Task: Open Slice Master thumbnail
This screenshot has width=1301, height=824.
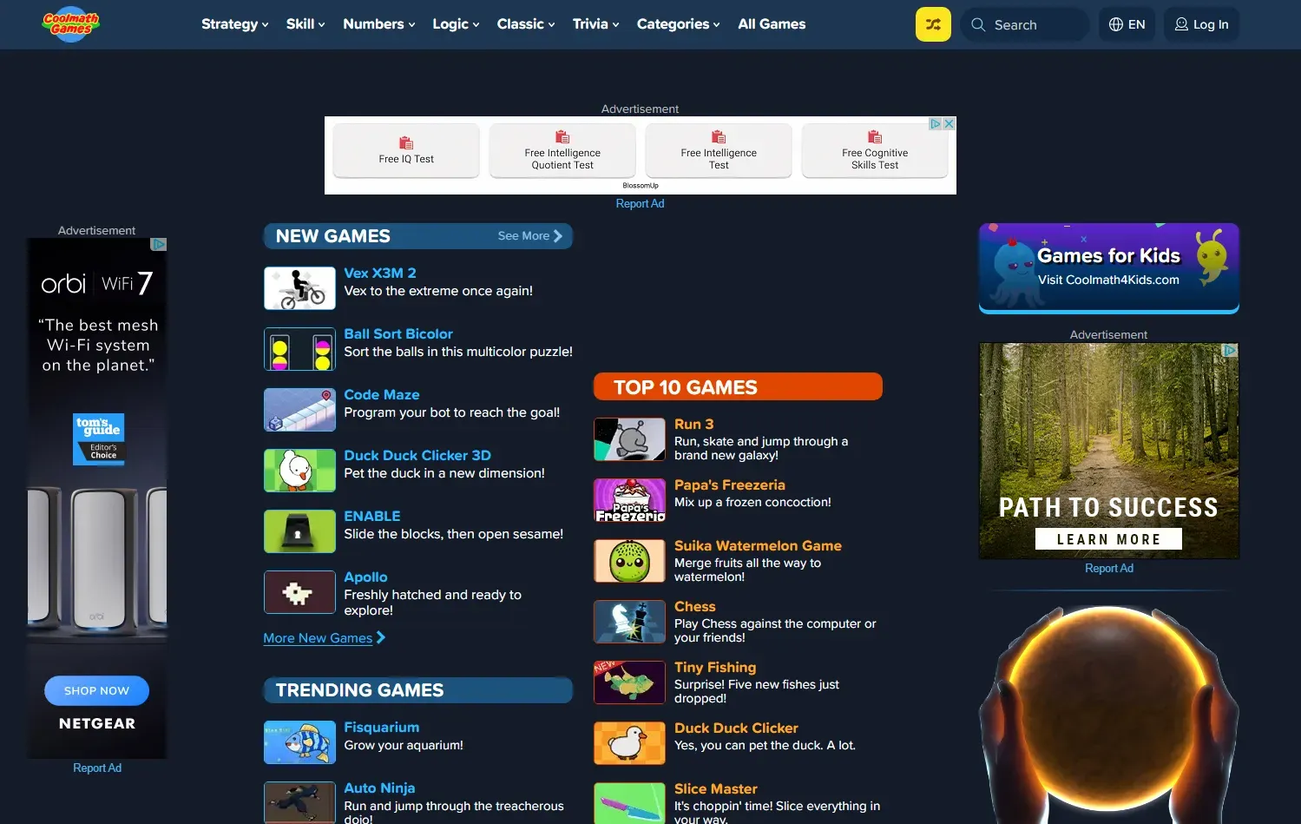Action: click(629, 803)
